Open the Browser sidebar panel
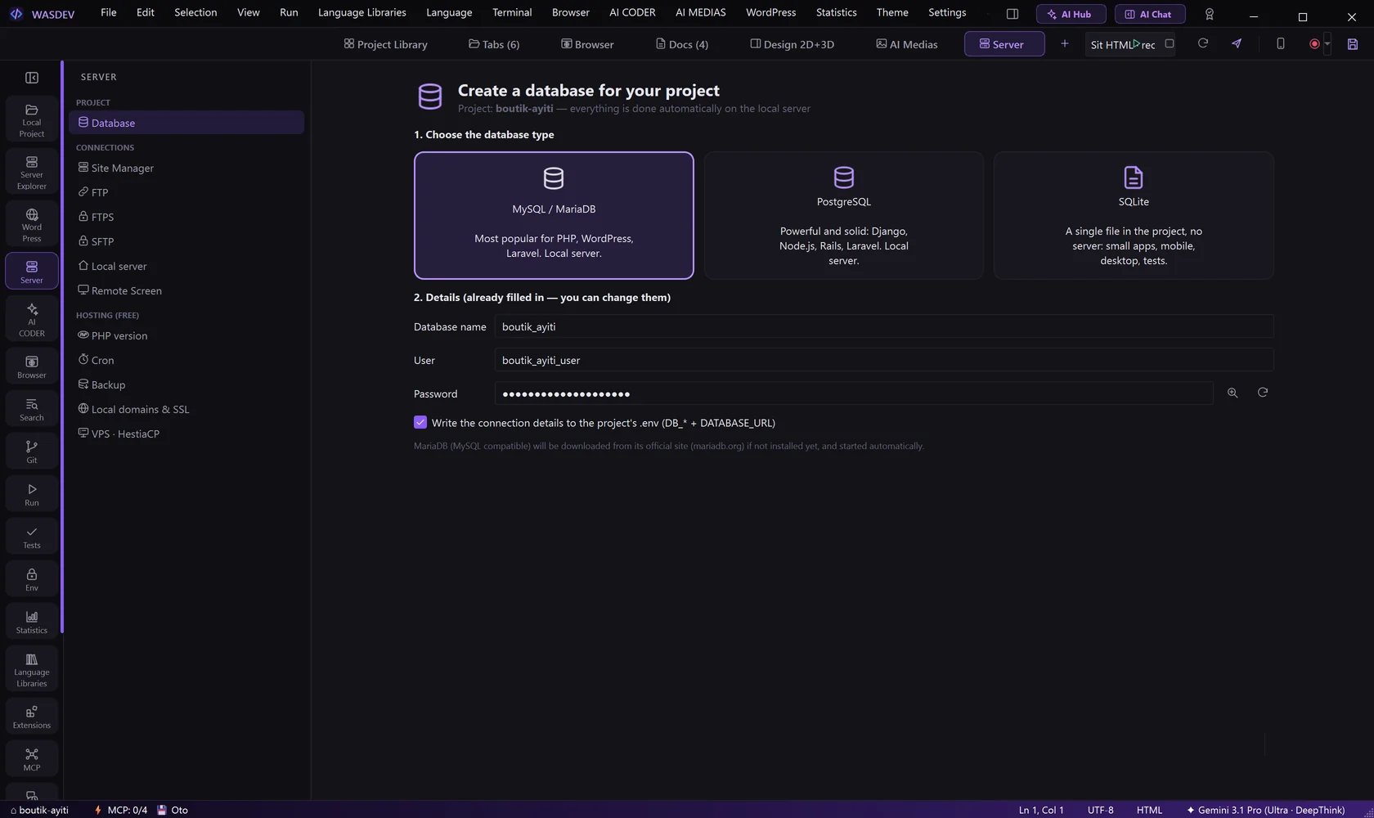This screenshot has height=818, width=1374. (31, 367)
